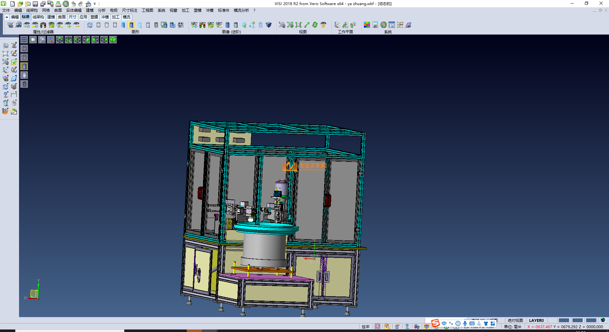Toggle the yellow-highlighted cube icon in status bar
The image size is (609, 332).
coord(427,327)
